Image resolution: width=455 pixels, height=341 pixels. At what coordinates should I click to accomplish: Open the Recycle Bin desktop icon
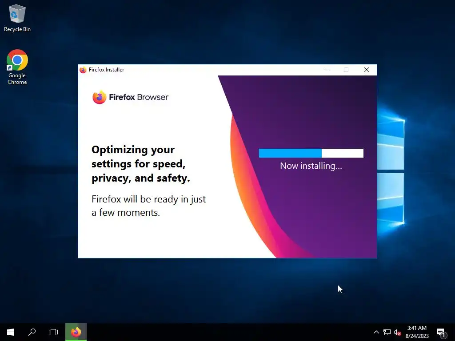[x=17, y=18]
